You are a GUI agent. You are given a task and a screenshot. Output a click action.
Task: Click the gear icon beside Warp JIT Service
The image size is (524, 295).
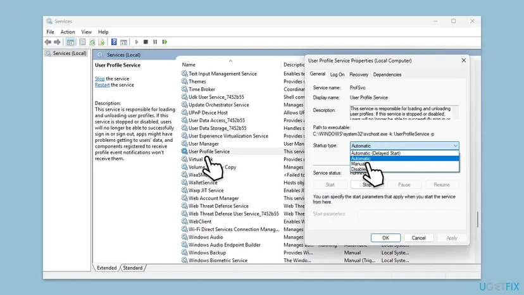click(x=184, y=191)
